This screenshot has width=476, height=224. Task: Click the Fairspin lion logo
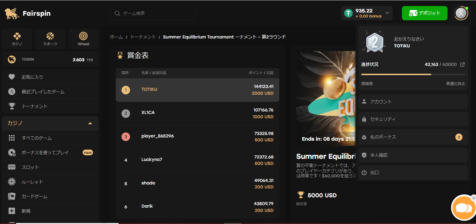12,14
